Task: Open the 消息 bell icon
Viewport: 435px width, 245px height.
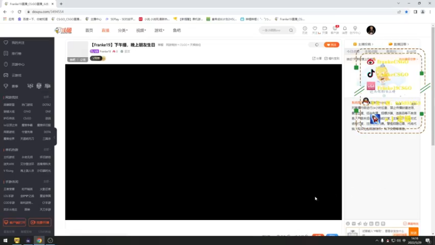Action: pyautogui.click(x=345, y=28)
